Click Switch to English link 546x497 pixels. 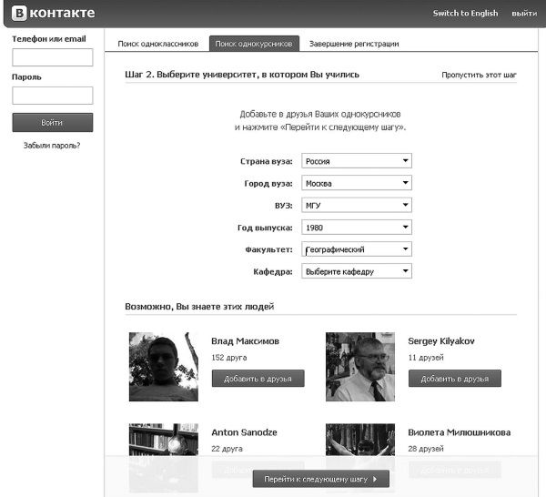[465, 14]
